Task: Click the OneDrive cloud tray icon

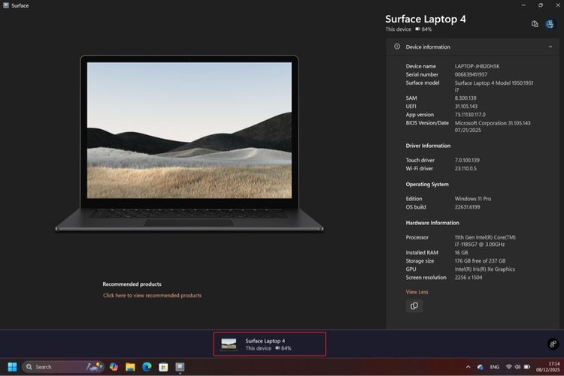Action: 481,367
